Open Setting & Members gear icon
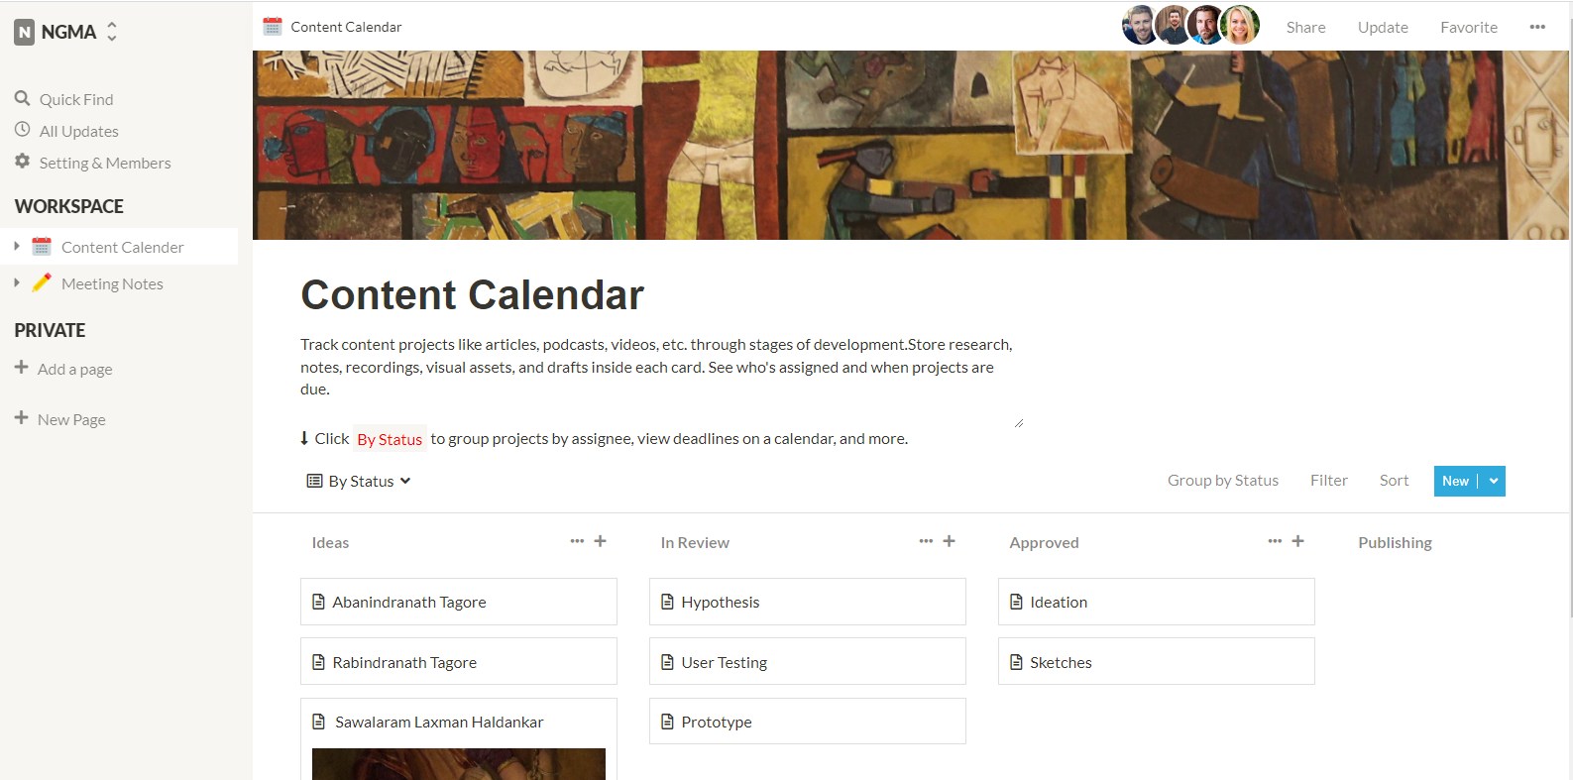 coord(22,161)
